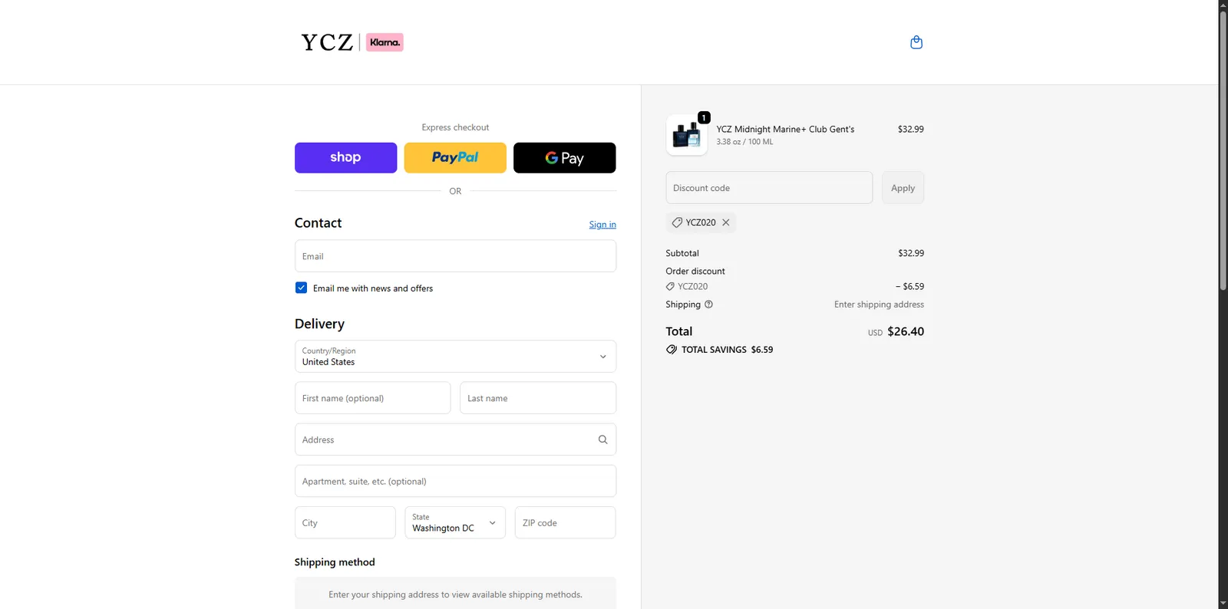Click the Address input field
This screenshot has height=609, width=1228.
(x=455, y=439)
